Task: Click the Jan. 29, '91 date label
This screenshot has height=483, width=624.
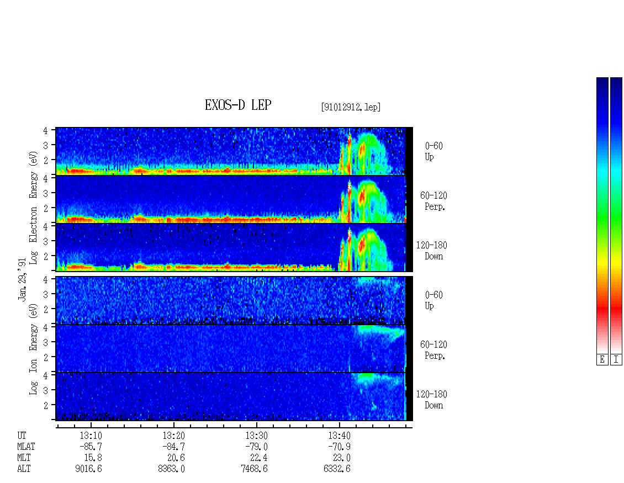Action: tap(22, 279)
